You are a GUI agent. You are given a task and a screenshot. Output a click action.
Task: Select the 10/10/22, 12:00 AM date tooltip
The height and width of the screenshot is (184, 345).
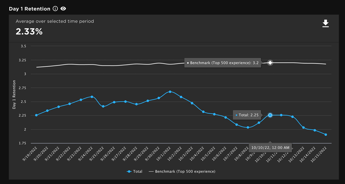270,147
